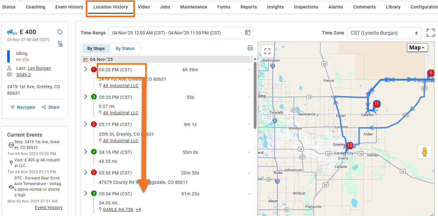This screenshot has height=216, width=438.
Task: Open the Jobs tab
Action: pos(165,7)
